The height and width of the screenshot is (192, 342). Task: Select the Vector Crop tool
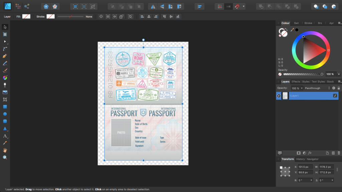pos(5,99)
